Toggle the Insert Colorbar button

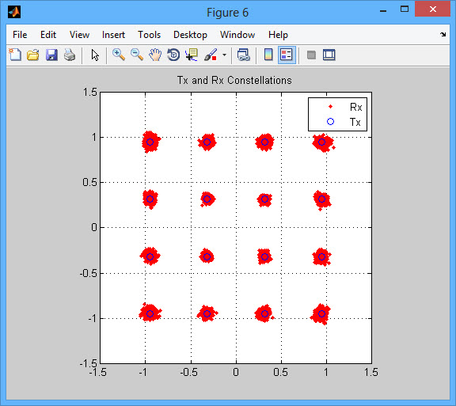coord(268,55)
